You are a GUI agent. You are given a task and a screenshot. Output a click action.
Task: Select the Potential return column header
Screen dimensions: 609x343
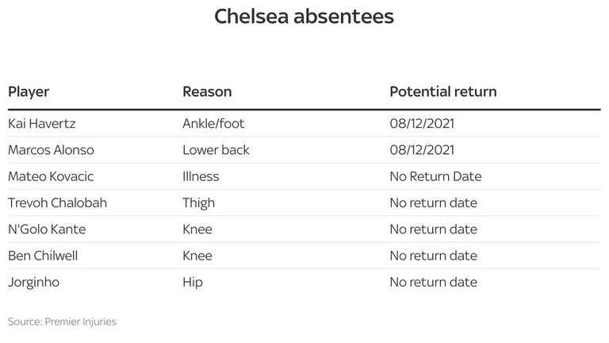tap(443, 92)
